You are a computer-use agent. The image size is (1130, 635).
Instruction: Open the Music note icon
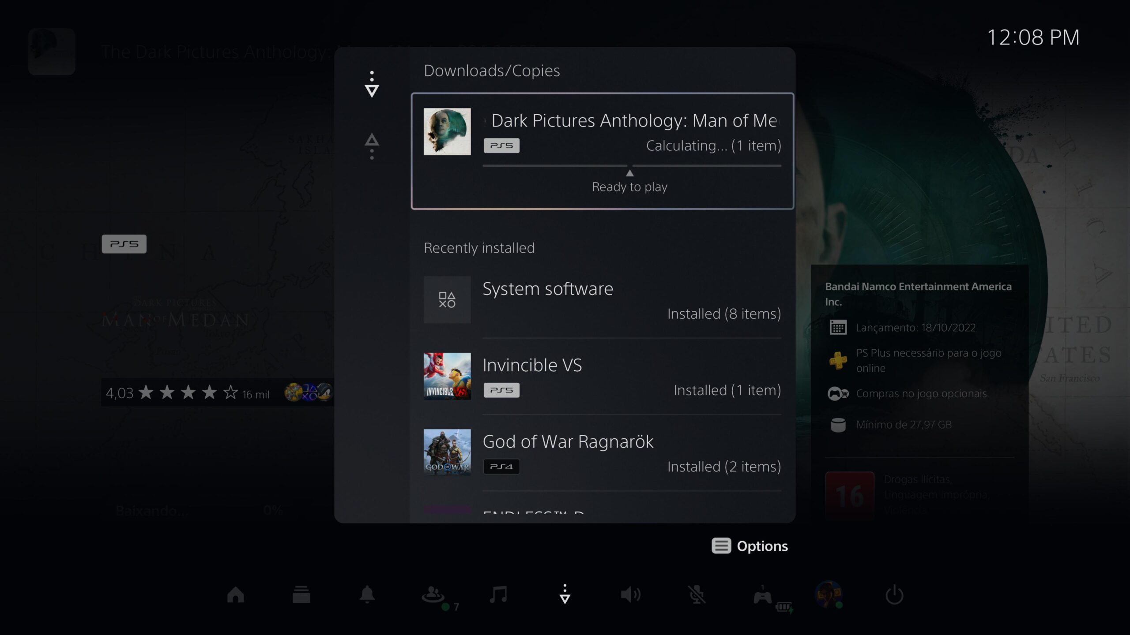click(x=499, y=594)
